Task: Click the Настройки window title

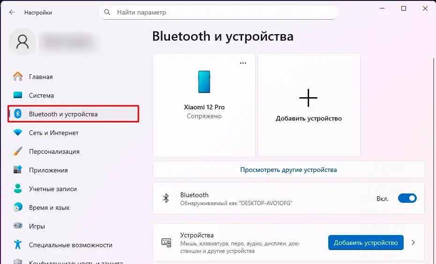Action: point(38,13)
